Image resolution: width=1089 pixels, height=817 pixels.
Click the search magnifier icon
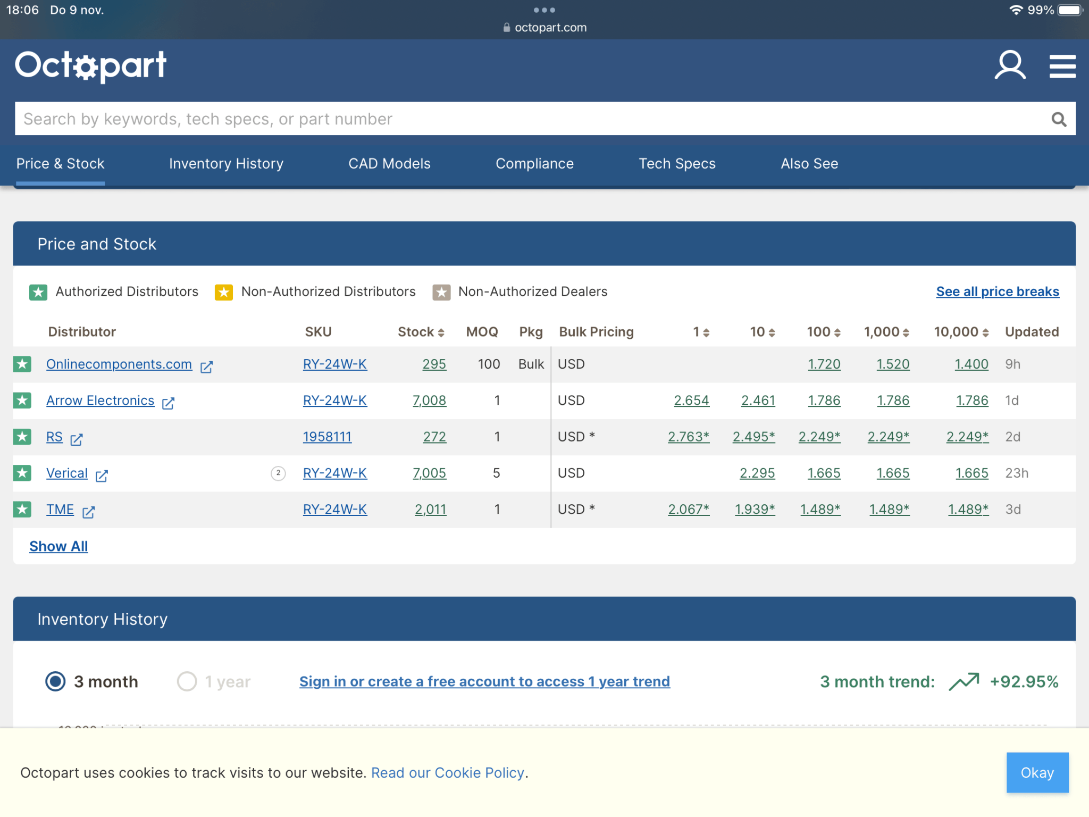click(x=1059, y=119)
